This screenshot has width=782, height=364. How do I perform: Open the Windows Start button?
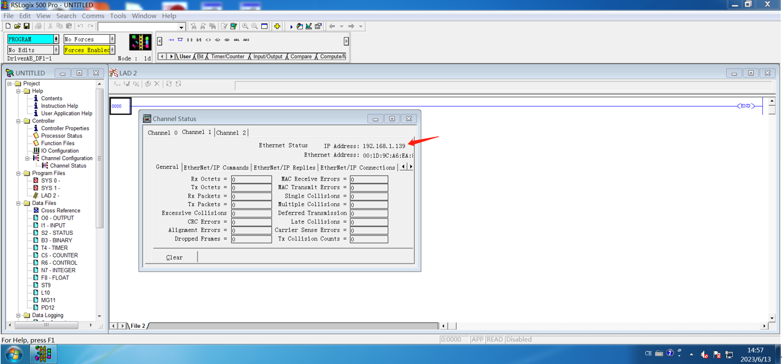click(13, 354)
